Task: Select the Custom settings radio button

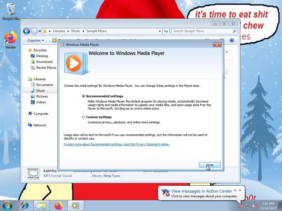Action: [83, 117]
